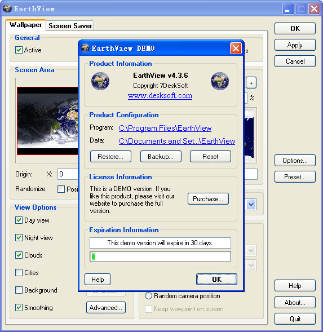
Task: Open the Options... button
Action: [x=295, y=161]
